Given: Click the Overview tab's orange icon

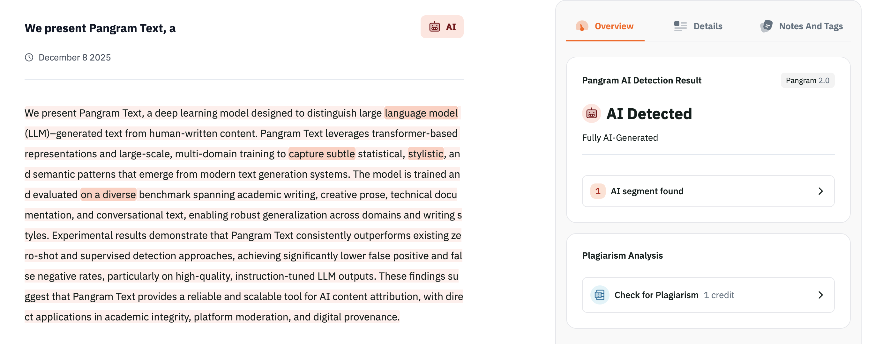Looking at the screenshot, I should (x=581, y=26).
